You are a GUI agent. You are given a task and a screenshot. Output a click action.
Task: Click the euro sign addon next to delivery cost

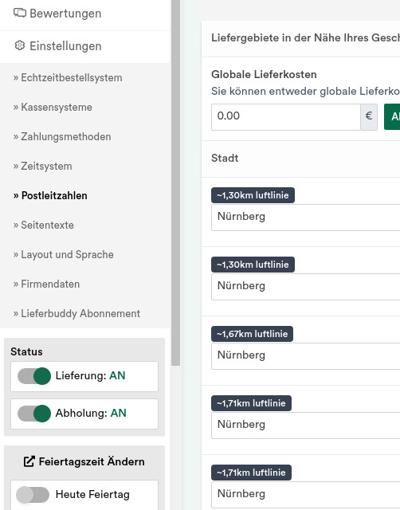tap(369, 117)
